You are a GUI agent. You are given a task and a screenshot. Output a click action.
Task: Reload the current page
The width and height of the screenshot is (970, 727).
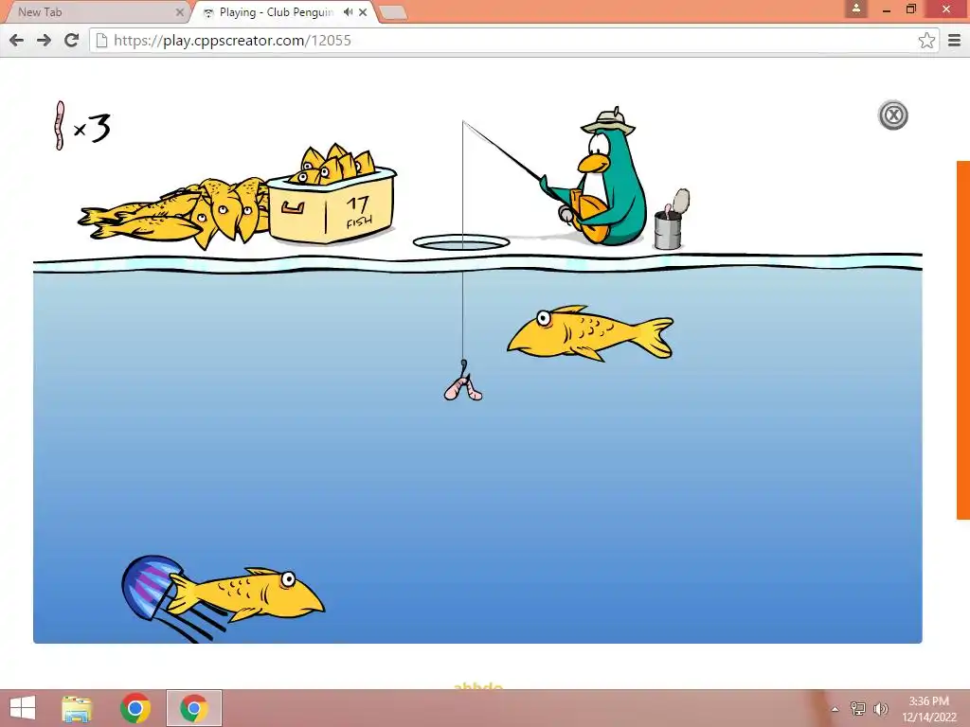[72, 40]
